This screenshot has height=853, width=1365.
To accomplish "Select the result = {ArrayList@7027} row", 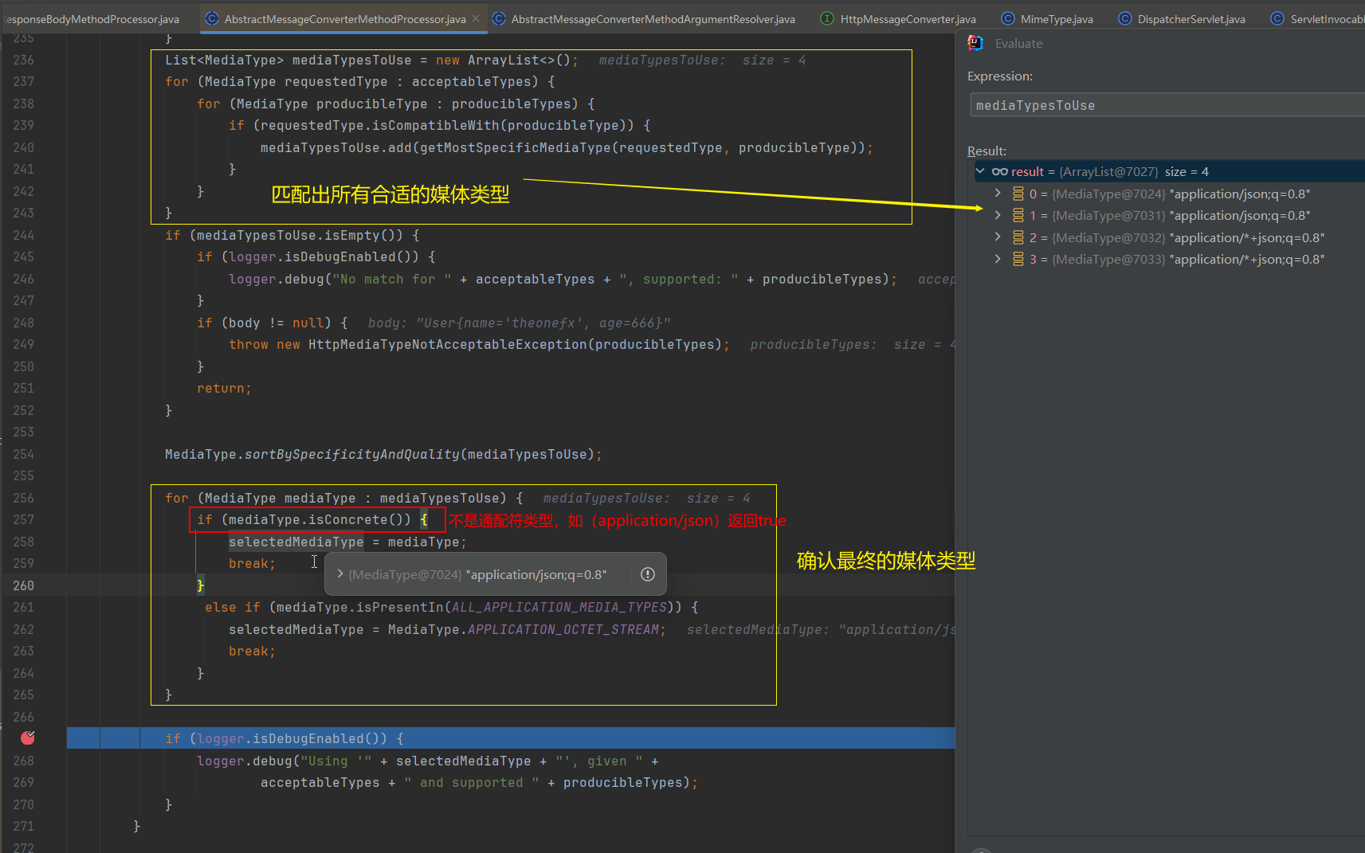I will (x=1170, y=171).
